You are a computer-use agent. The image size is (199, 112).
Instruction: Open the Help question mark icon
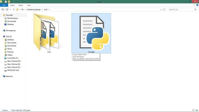[197, 5]
